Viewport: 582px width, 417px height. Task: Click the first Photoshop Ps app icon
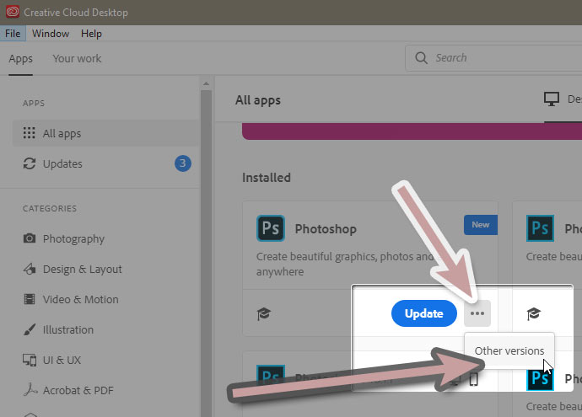[271, 228]
